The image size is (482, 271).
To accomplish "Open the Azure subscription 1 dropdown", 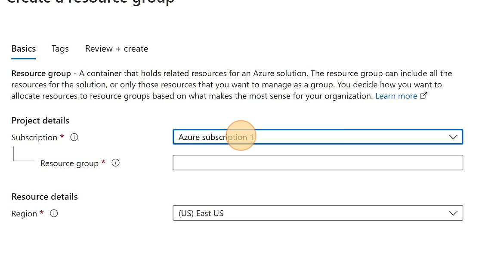I will (x=318, y=137).
